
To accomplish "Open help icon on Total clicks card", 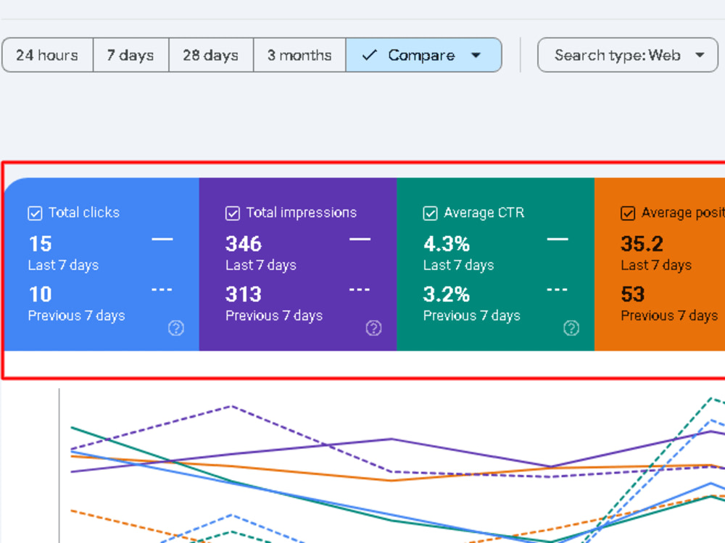I will (x=176, y=328).
